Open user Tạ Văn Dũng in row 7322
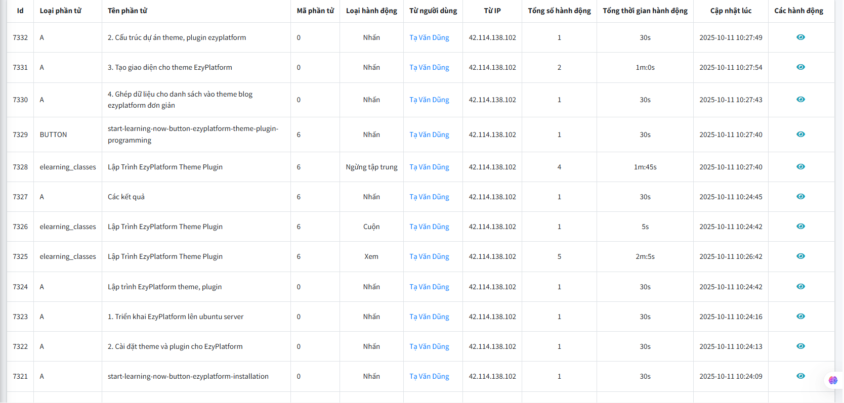 (x=429, y=346)
